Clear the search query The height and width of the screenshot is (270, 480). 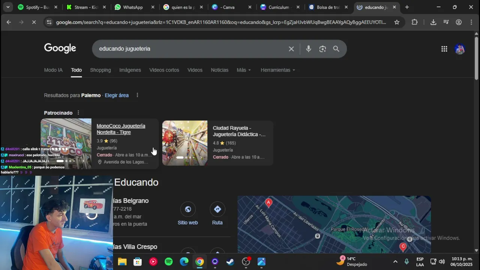pos(291,49)
